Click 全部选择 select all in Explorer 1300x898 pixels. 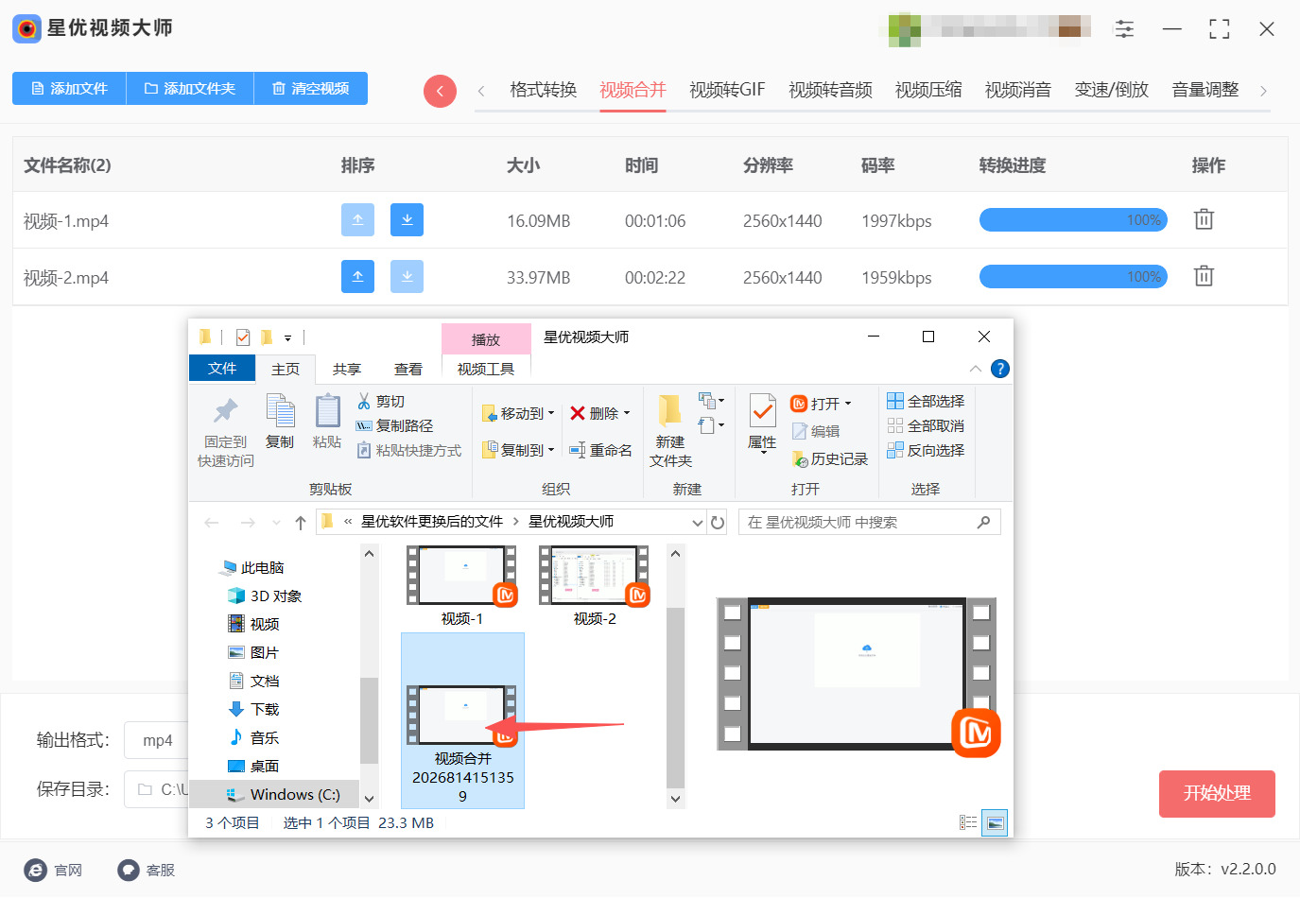(x=926, y=402)
